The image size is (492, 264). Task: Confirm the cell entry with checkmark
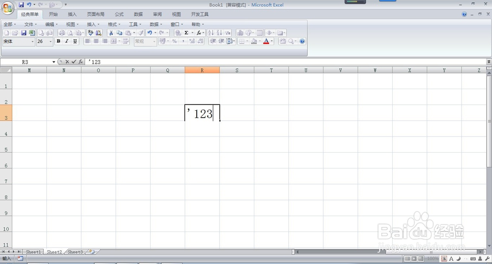pos(74,62)
